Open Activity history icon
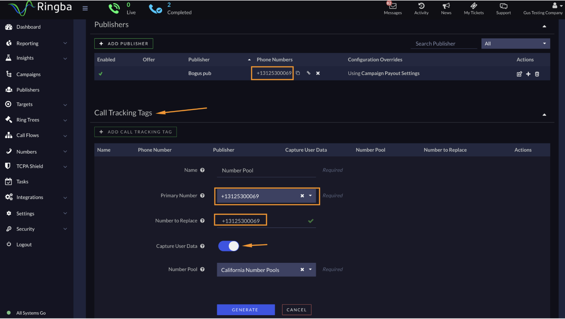Viewport: 565px width, 319px height. pos(421,6)
